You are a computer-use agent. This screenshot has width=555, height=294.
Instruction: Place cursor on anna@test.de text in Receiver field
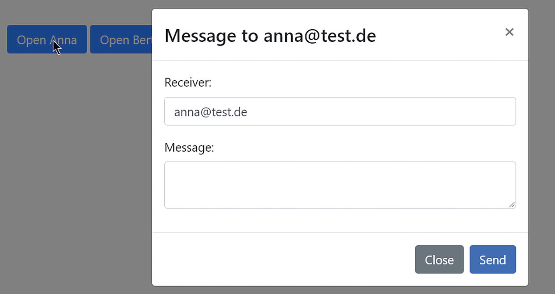[x=210, y=112]
